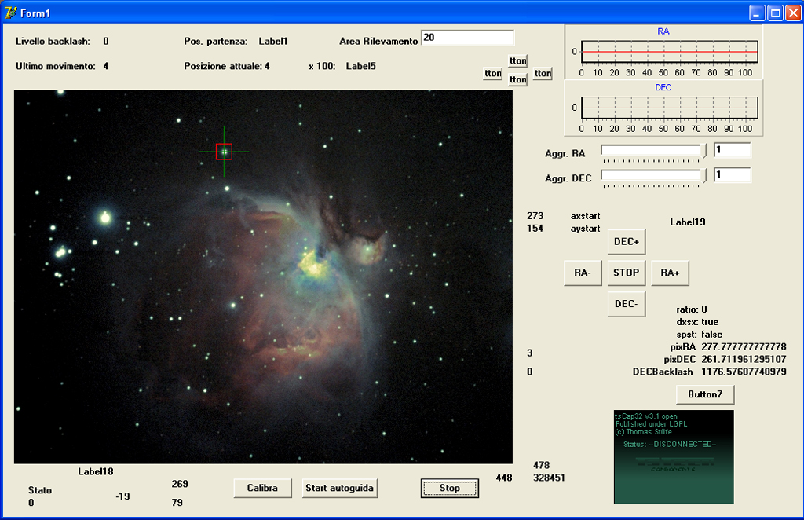Click the pixRA value 277.777777777778
804x520 pixels.
744,347
